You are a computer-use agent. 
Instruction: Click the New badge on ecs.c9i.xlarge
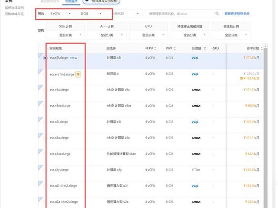(74, 58)
